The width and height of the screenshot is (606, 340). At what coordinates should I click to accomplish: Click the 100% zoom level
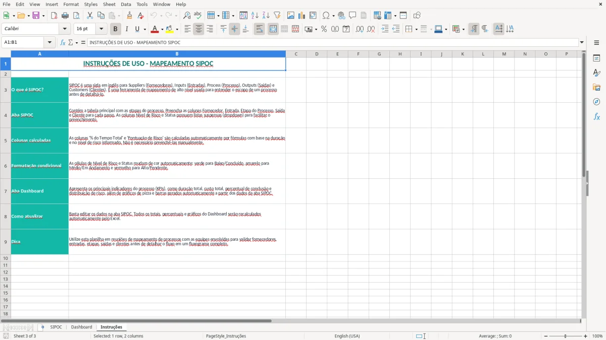point(597,336)
